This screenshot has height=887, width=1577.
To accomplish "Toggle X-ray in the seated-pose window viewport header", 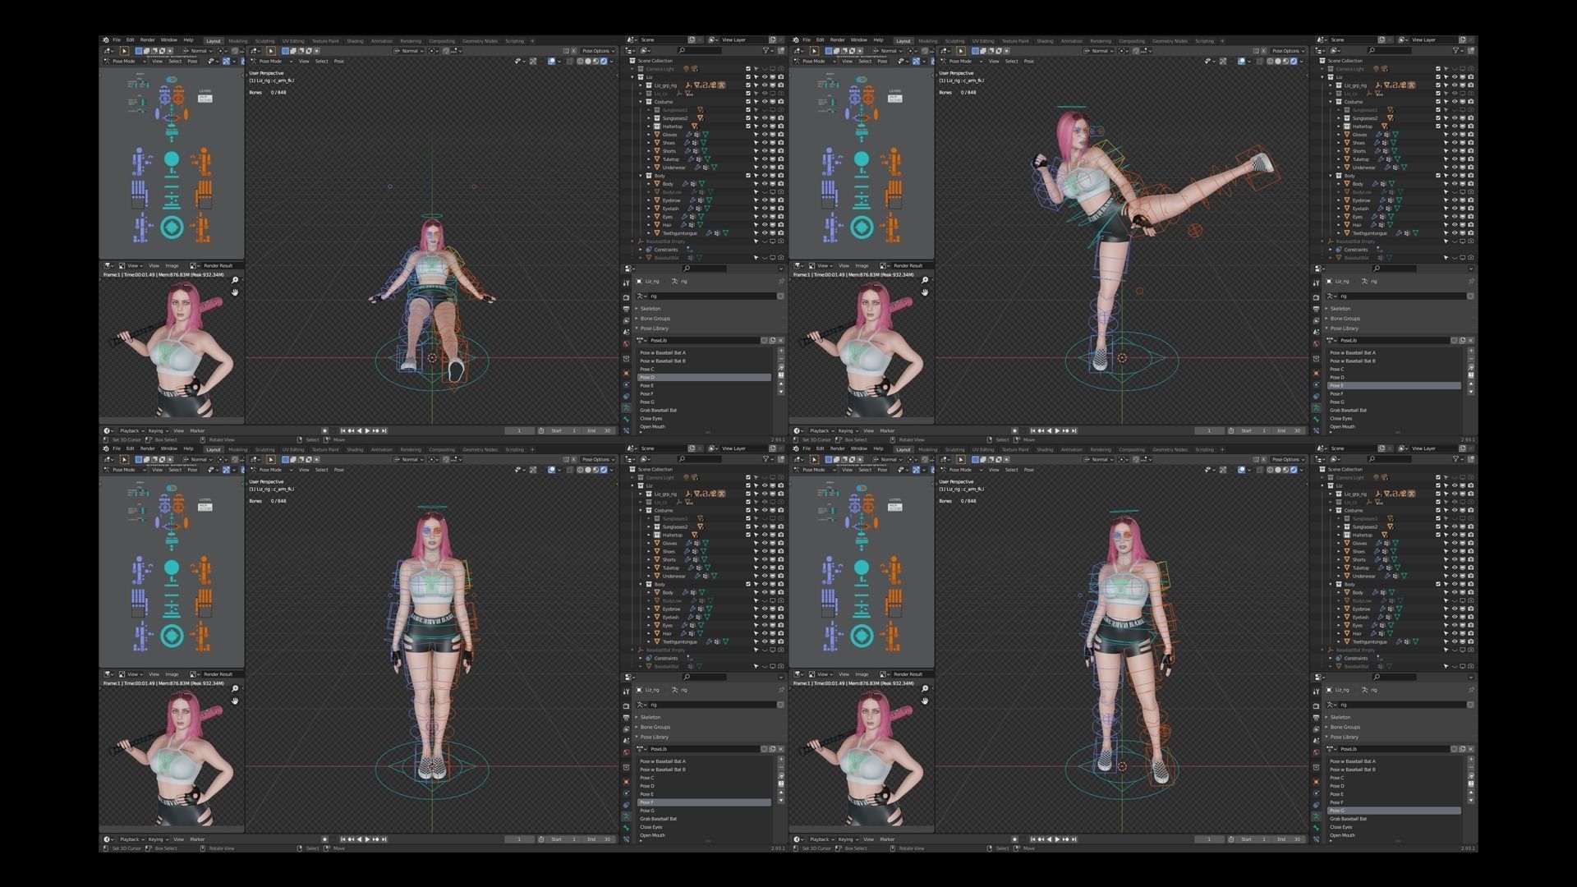I will tap(569, 61).
